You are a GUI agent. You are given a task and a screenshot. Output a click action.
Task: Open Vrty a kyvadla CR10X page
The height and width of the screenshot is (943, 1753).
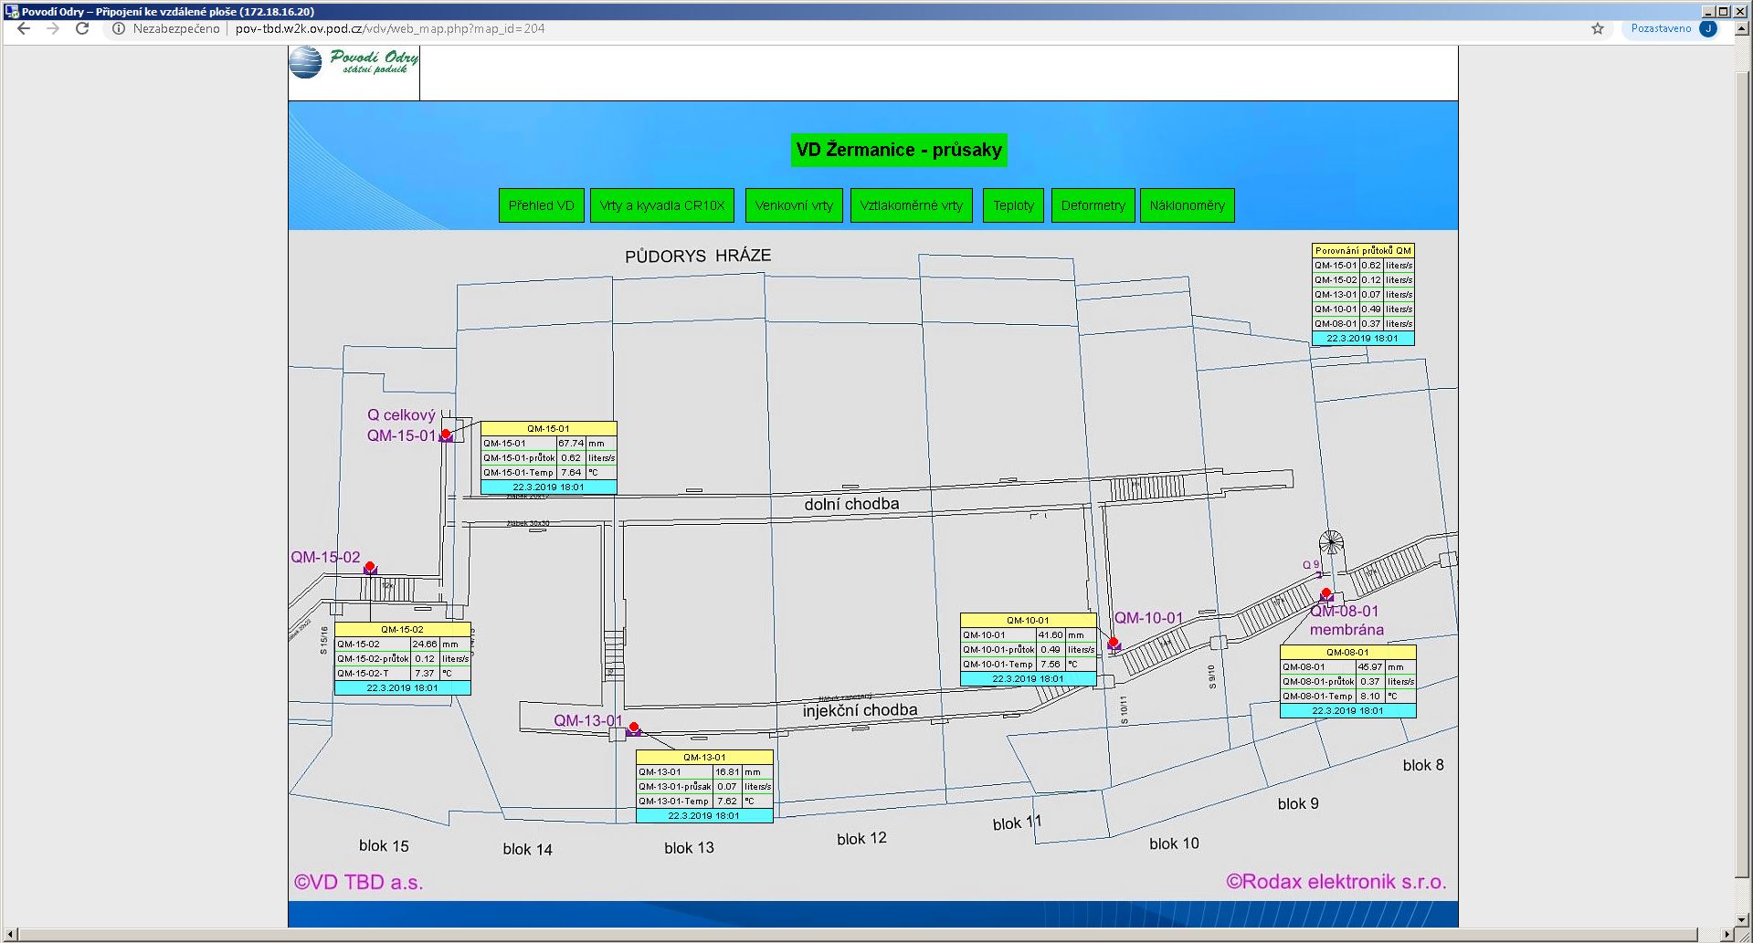[x=662, y=205]
